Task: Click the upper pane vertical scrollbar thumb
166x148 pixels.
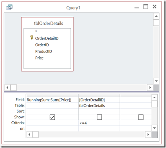Action: [x=156, y=23]
